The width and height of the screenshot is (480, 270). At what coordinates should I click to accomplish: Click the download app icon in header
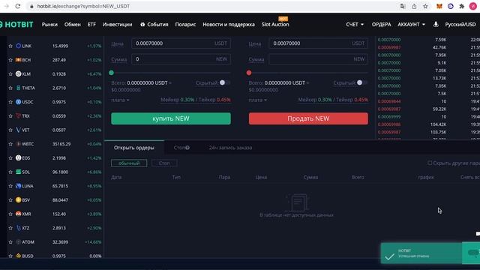click(436, 24)
